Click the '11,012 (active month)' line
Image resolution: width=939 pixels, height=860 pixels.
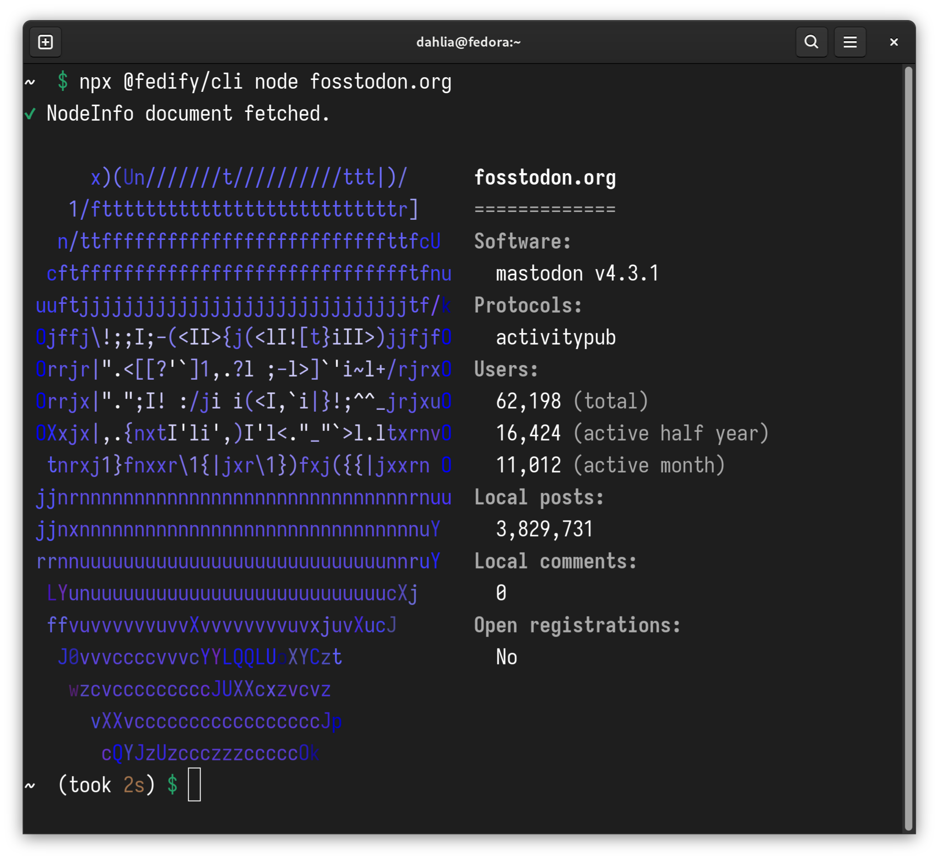(611, 466)
